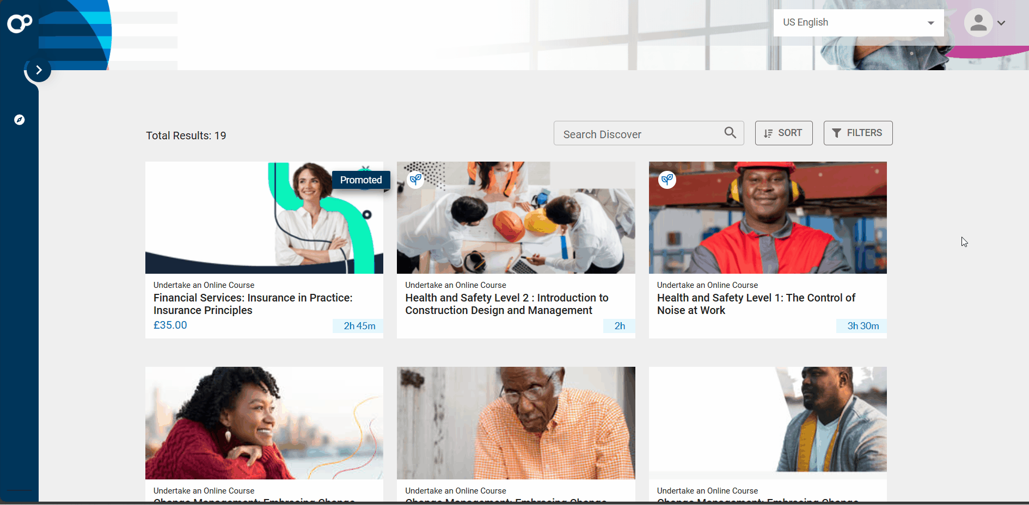Viewport: 1029px width, 505px height.
Task: Open the Financial Services Insurance Principles course title
Action: click(x=253, y=304)
